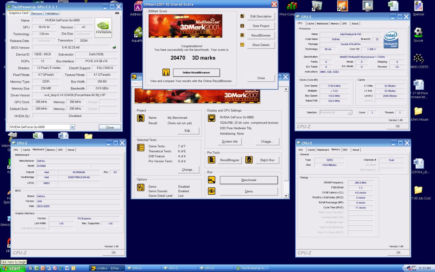
Task: Click Close in the 3DMark score dialog
Action: tap(261, 78)
